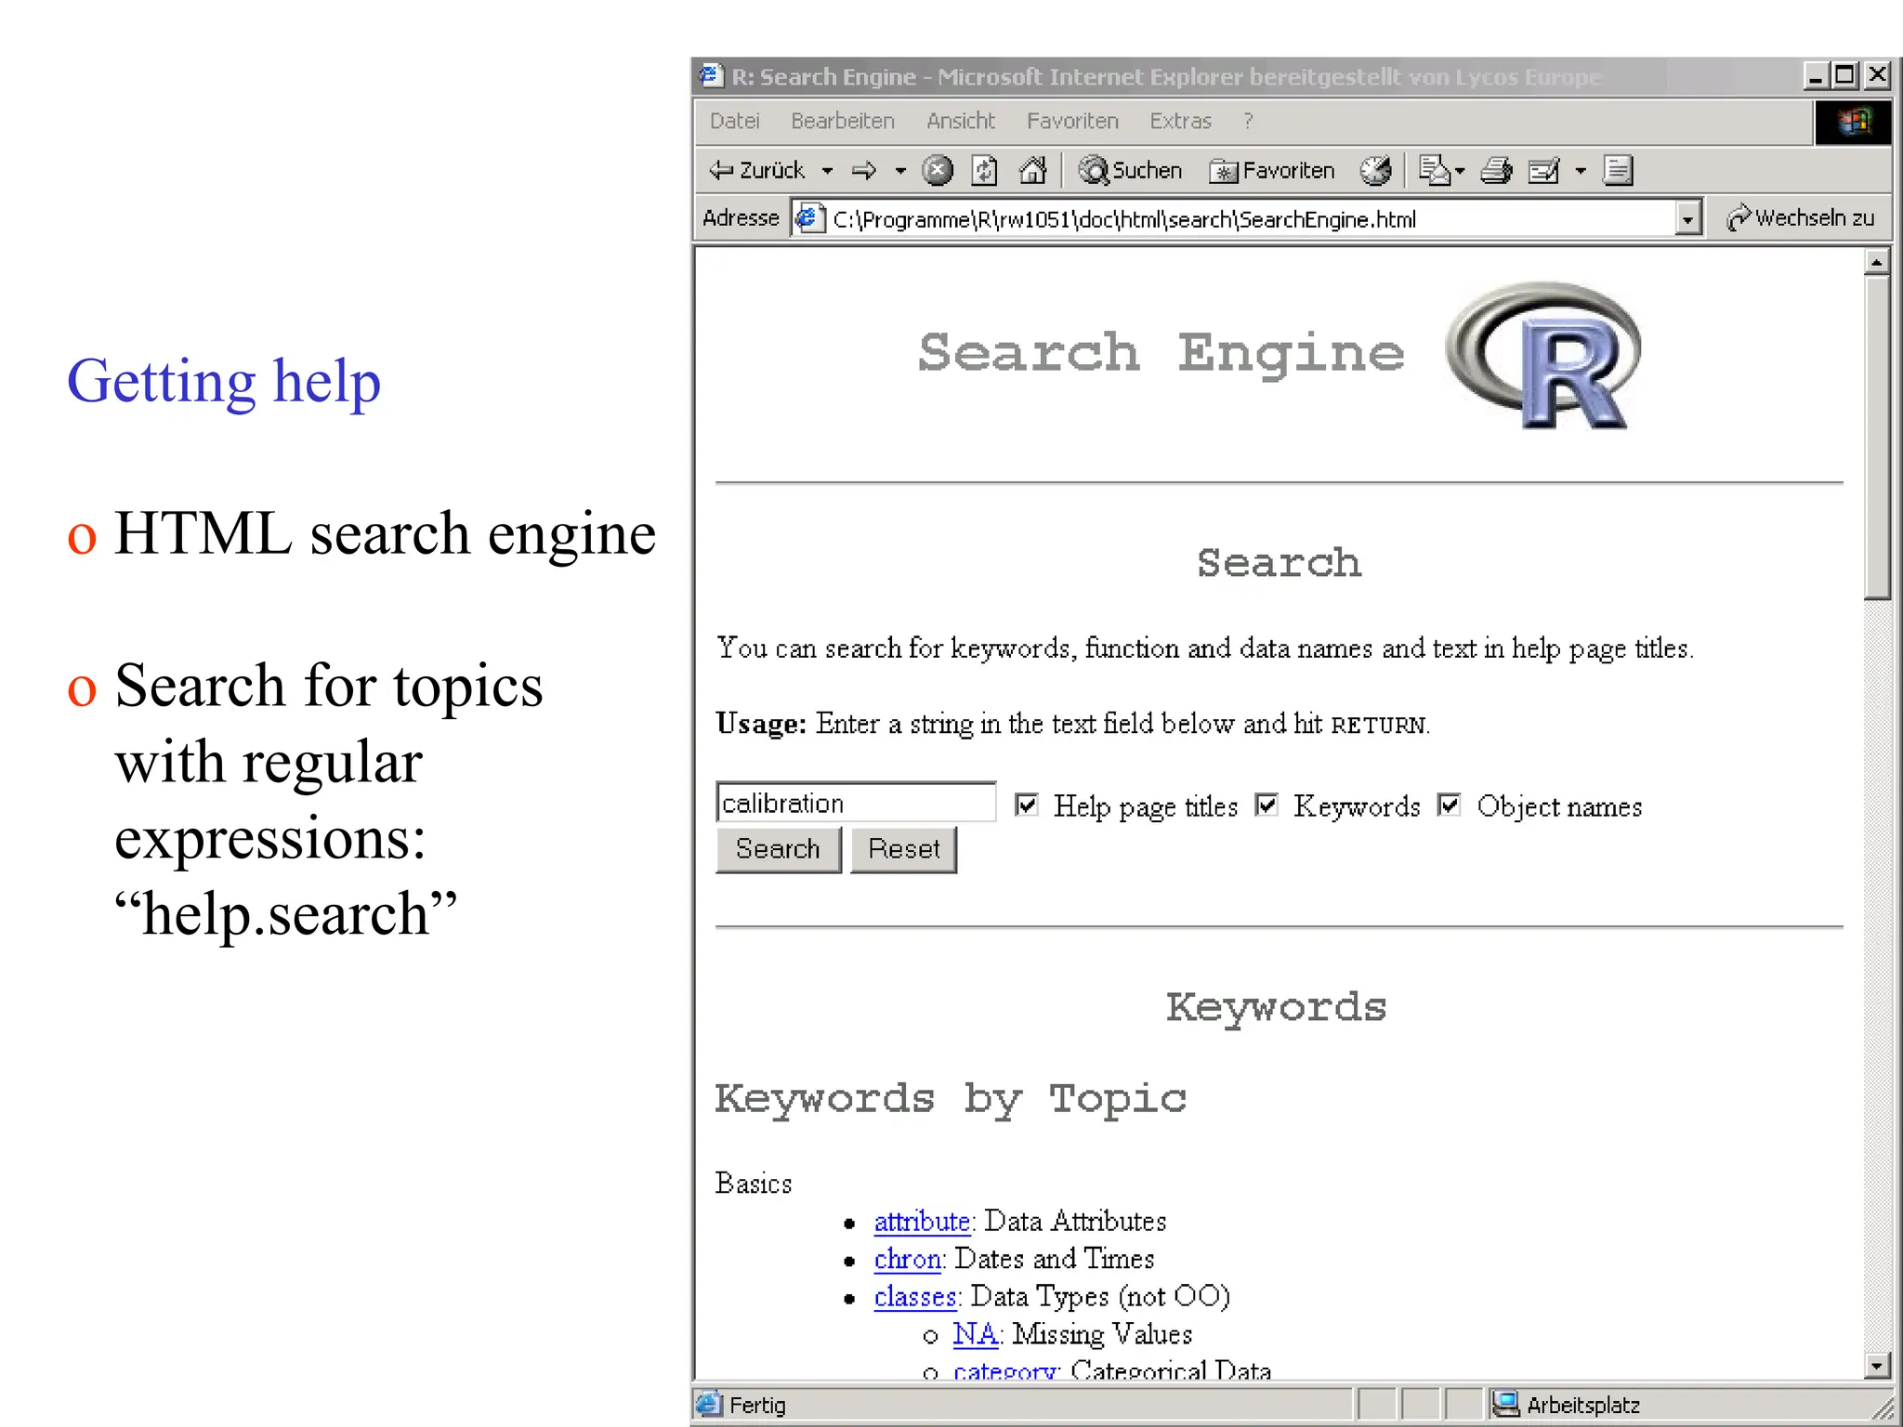
Task: Open the Datei menu
Action: pyautogui.click(x=734, y=121)
